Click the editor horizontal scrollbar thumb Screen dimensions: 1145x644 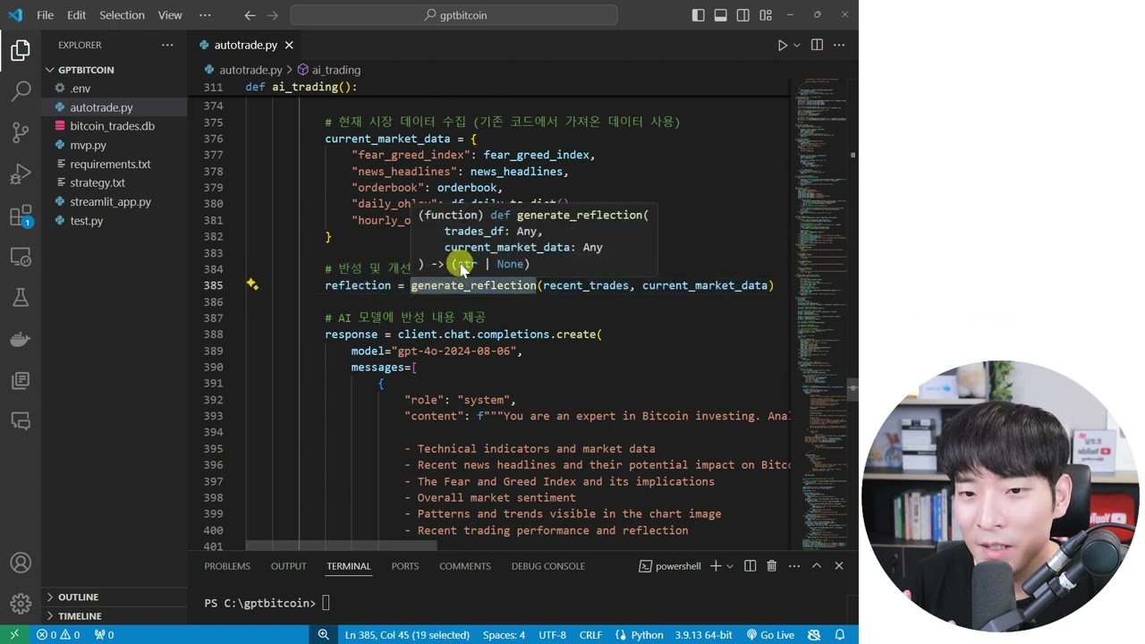[x=341, y=545]
